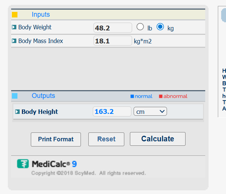Click the Body Height output field

(x=112, y=111)
